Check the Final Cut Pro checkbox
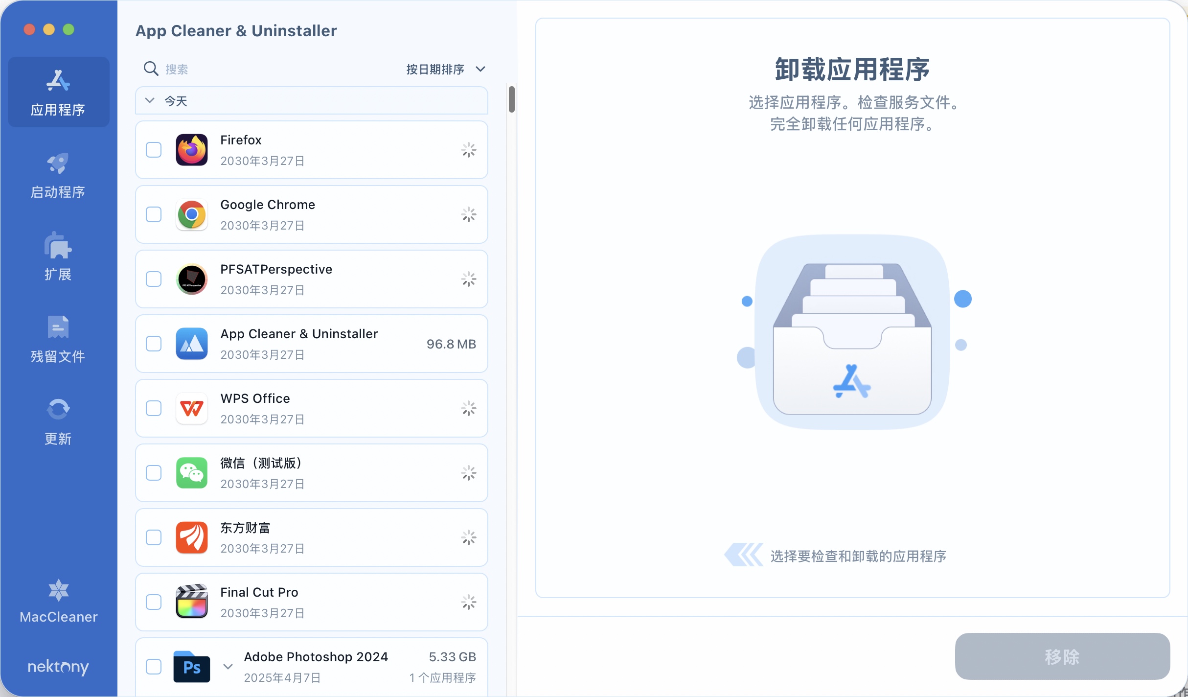Screen dimensions: 1188x697 [154, 602]
